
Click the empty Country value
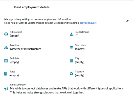[80, 75]
